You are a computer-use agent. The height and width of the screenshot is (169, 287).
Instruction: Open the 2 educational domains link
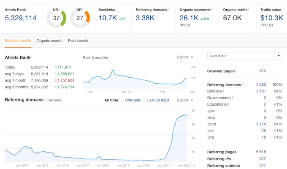(x=265, y=104)
